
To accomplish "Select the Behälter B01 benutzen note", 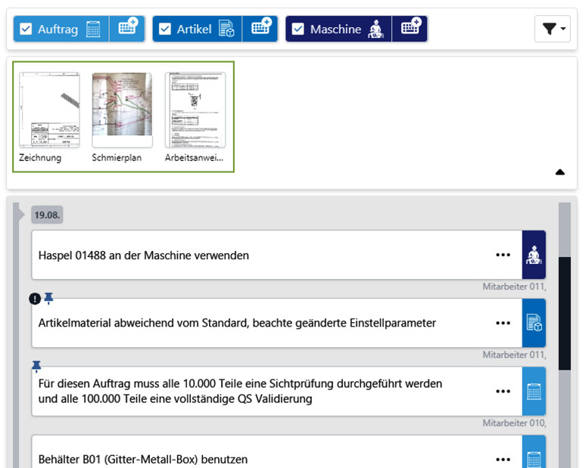I will [x=143, y=460].
